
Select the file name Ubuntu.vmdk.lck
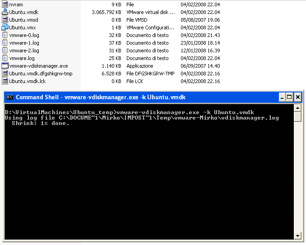pyautogui.click(x=28, y=81)
